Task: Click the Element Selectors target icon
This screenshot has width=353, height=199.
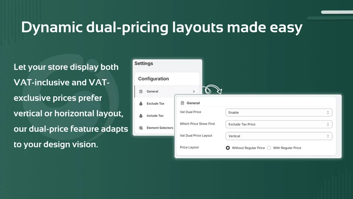Action: (141, 128)
